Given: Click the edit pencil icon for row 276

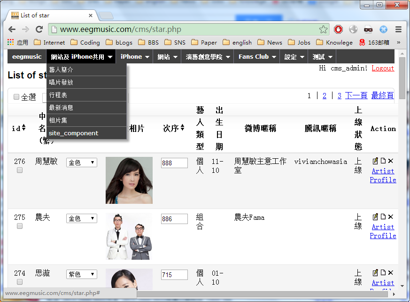Looking at the screenshot, I should pos(375,161).
